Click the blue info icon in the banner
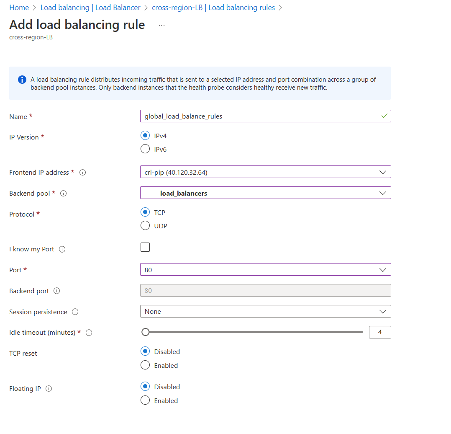This screenshot has height=434, width=451. (x=22, y=79)
